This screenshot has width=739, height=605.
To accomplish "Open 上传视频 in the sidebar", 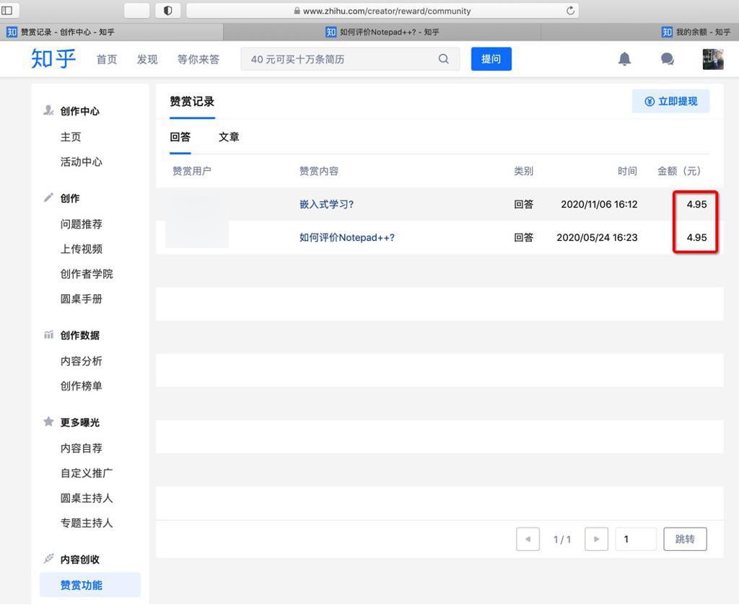I will pos(81,249).
